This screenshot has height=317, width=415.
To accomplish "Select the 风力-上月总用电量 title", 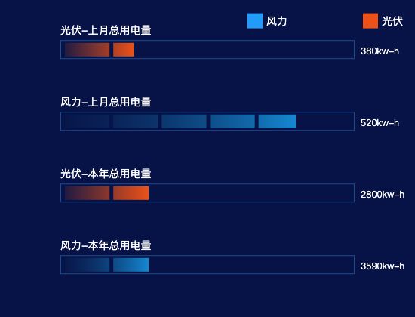I will [x=106, y=102].
